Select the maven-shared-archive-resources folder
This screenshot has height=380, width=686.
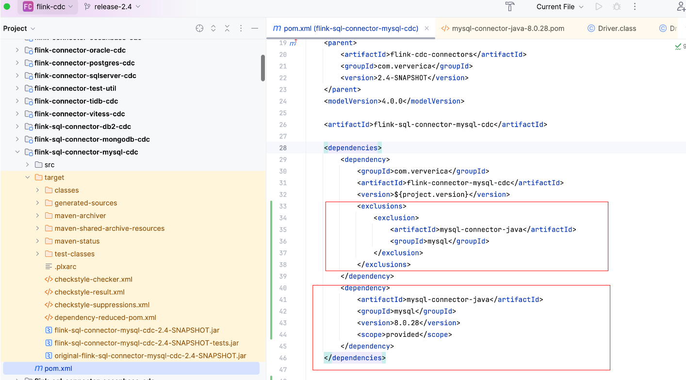[109, 228]
